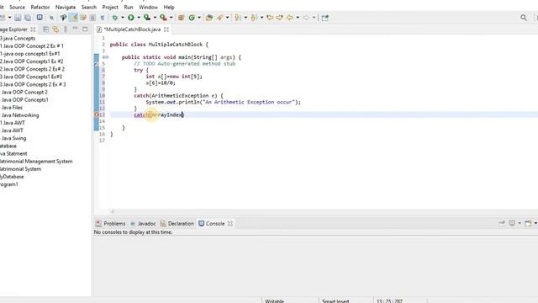Toggle Link with Editor in Package Explorer

point(55,29)
